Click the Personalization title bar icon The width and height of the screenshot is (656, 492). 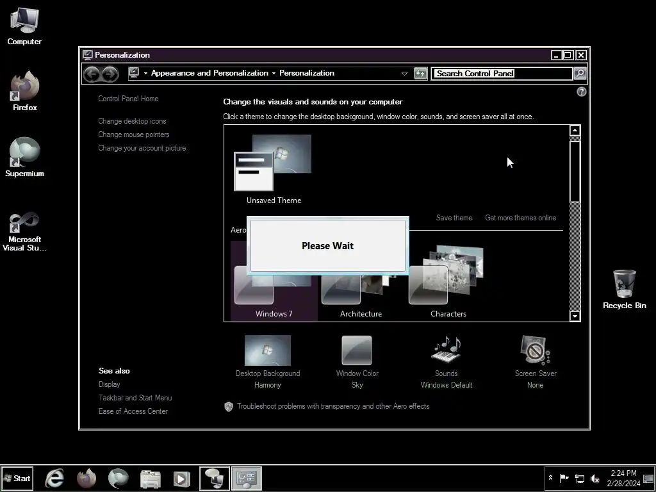point(87,55)
